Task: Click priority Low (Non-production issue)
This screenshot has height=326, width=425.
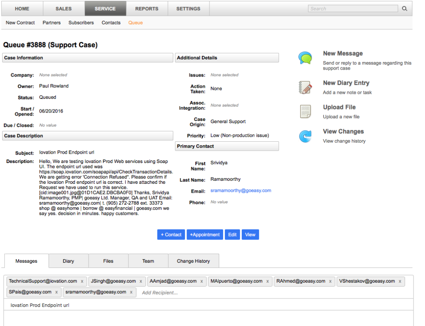Action: [240, 136]
